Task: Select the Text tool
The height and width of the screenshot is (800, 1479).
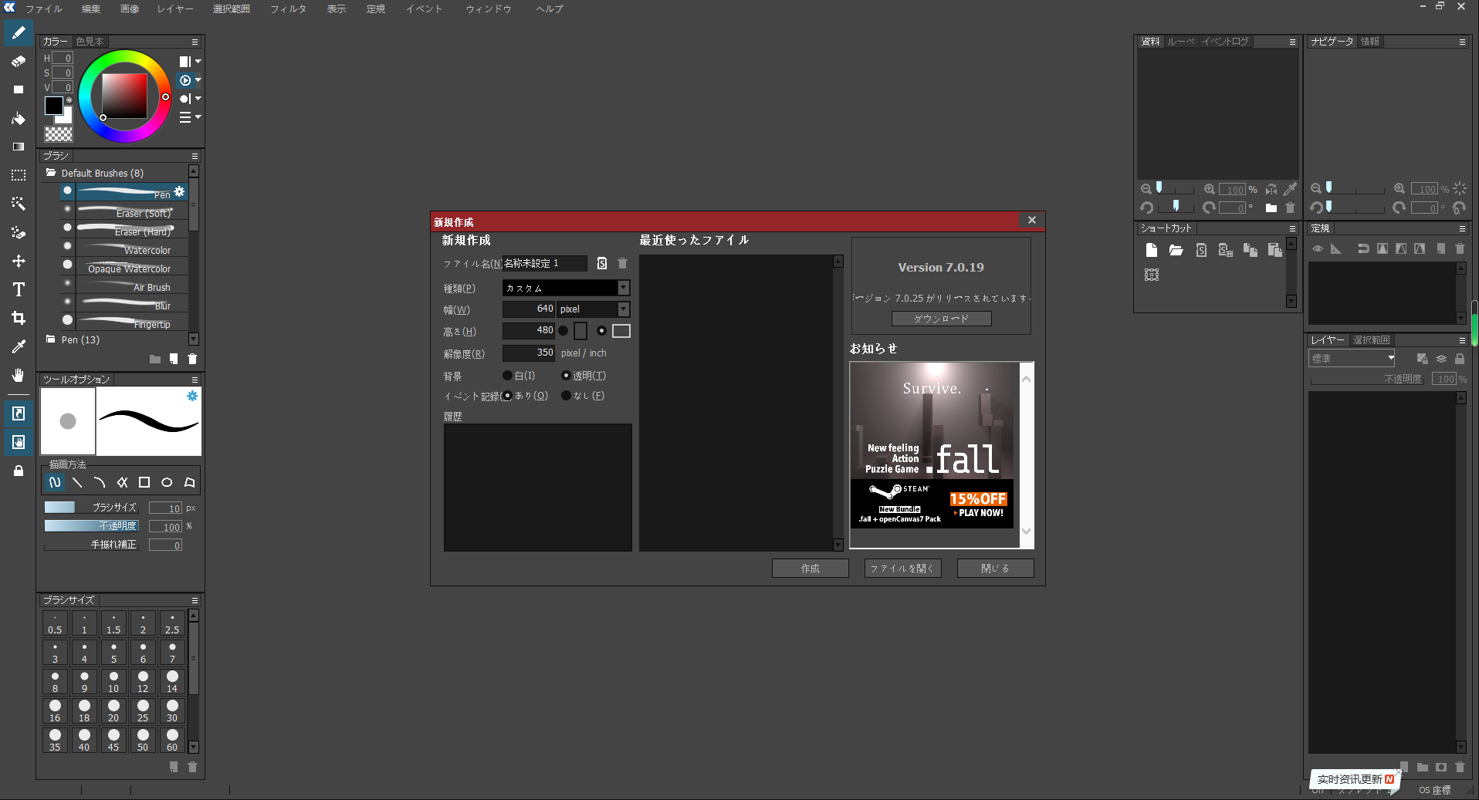Action: [x=19, y=289]
